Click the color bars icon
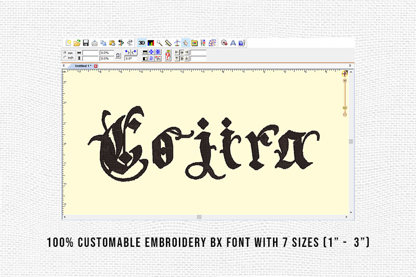Viewport: 416px width, 277px height. (151, 43)
